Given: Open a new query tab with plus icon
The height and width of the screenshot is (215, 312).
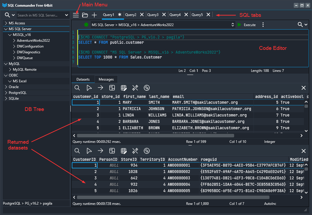Looking at the screenshot, I should pos(94,15).
